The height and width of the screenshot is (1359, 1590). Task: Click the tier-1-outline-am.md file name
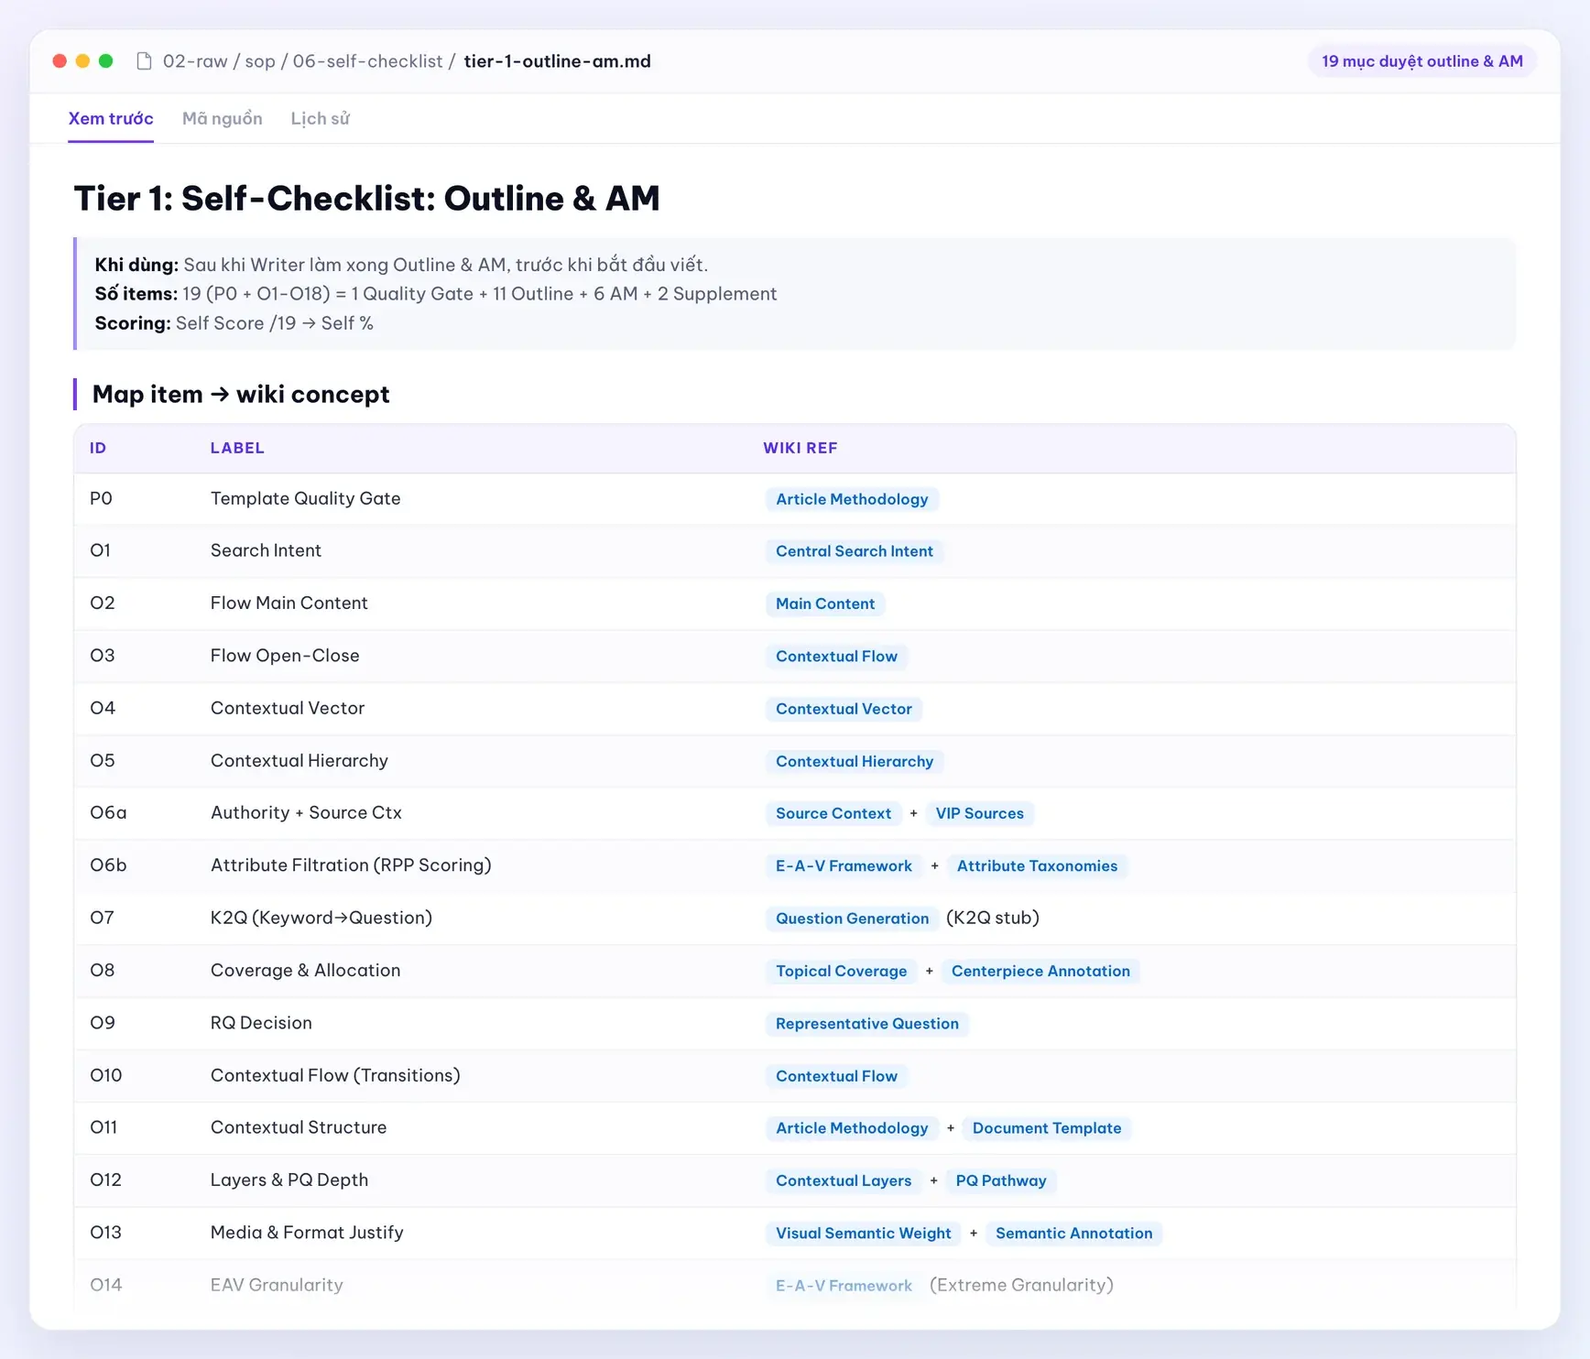[557, 61]
